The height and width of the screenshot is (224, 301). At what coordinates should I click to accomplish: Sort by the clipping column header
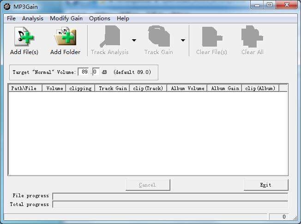pyautogui.click(x=80, y=88)
